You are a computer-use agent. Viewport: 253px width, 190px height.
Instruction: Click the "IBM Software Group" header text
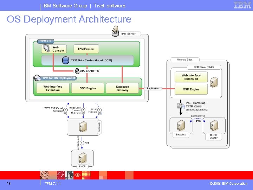click(x=65, y=6)
